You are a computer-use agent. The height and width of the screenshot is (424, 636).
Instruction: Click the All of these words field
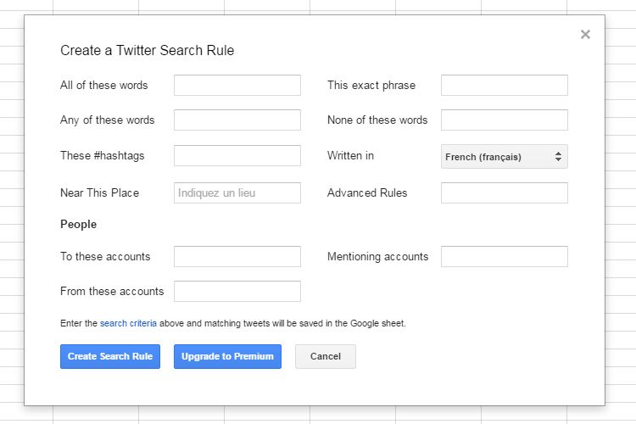click(237, 85)
